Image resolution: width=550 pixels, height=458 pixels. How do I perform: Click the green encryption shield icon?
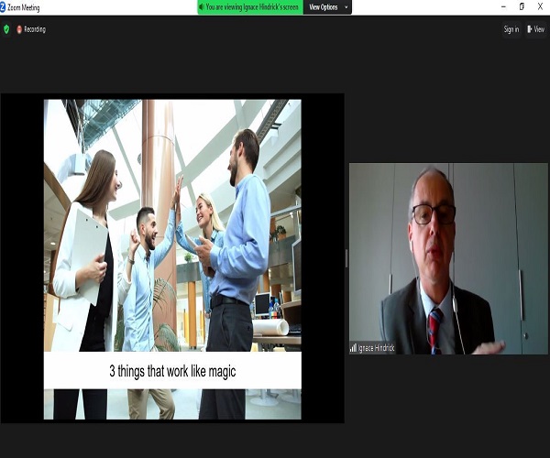(x=6, y=29)
